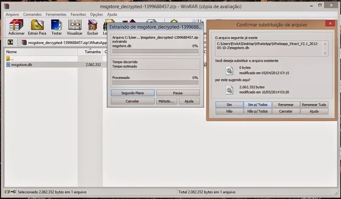This screenshot has width=341, height=199.
Task: Click the Renomear Tudo button
Action: pos(314,105)
